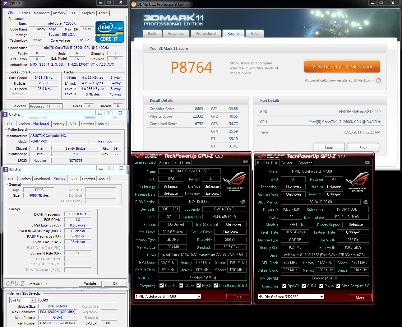This screenshot has height=327, width=402.
Task: Click the ROG logo in left GPU-Z
Action: pyautogui.click(x=235, y=182)
